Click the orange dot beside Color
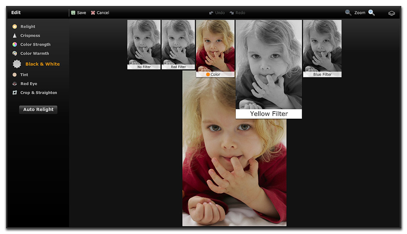The width and height of the screenshot is (407, 234). 208,74
